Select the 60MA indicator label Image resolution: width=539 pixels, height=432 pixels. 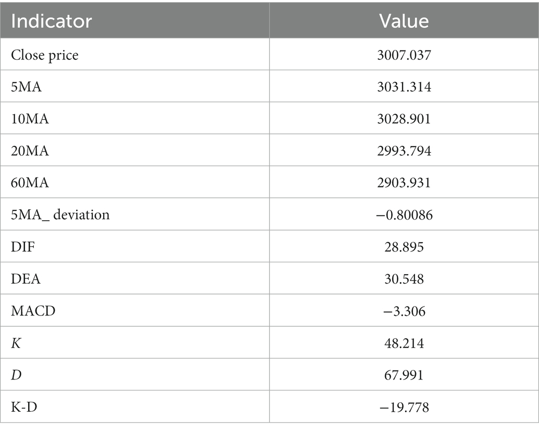(x=30, y=182)
